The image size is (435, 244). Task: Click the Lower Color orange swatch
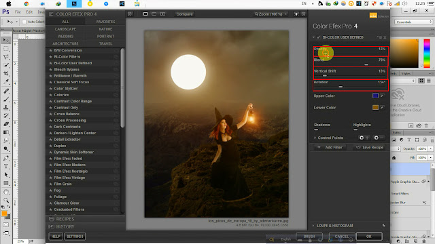375,107
